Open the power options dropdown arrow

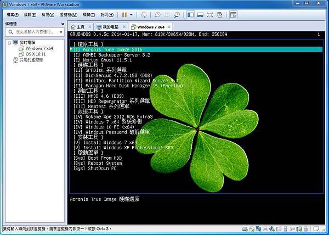(131, 15)
